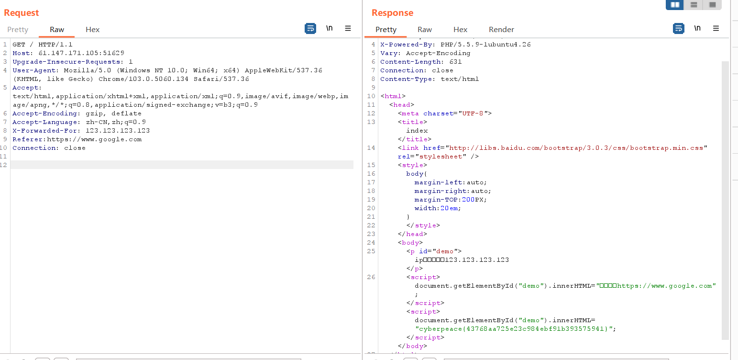Switch to Response Pretty tab
The image size is (738, 360).
(x=386, y=30)
